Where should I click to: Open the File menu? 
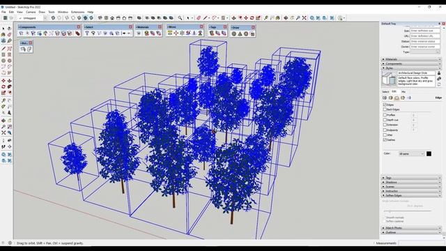tap(3, 13)
